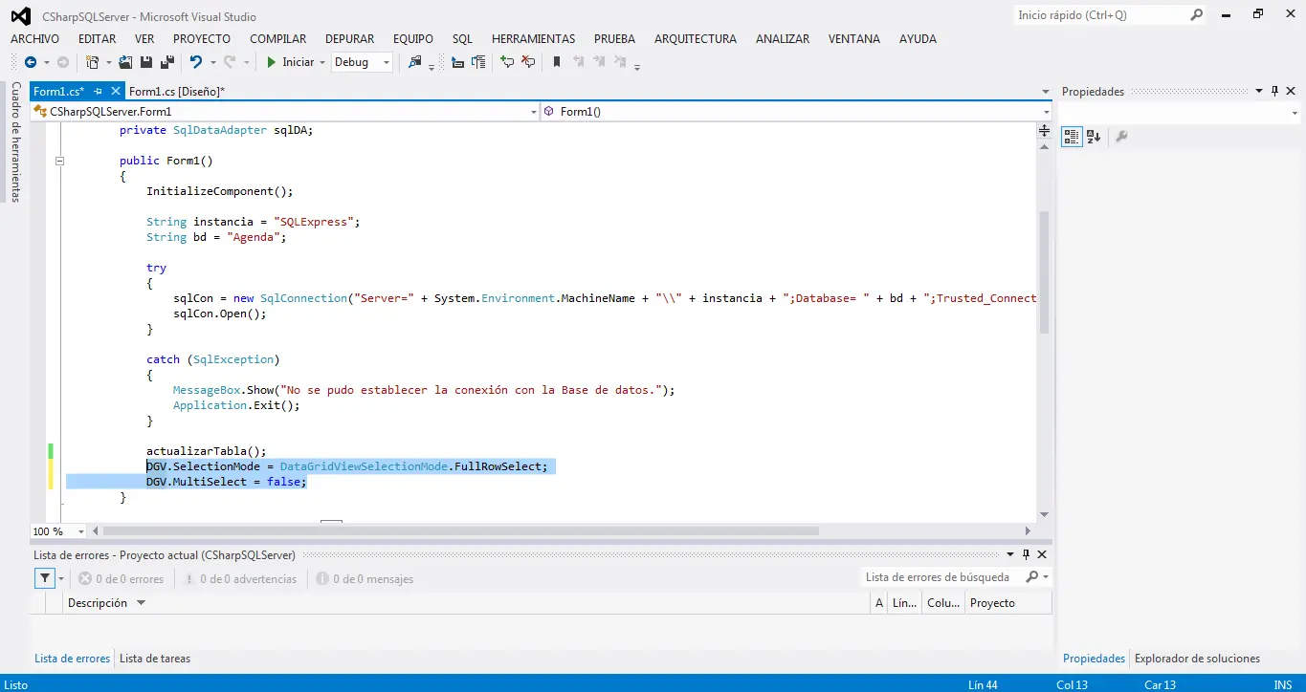This screenshot has height=692, width=1306.
Task: Click the Inicio rápido magnifier icon
Action: click(1197, 15)
